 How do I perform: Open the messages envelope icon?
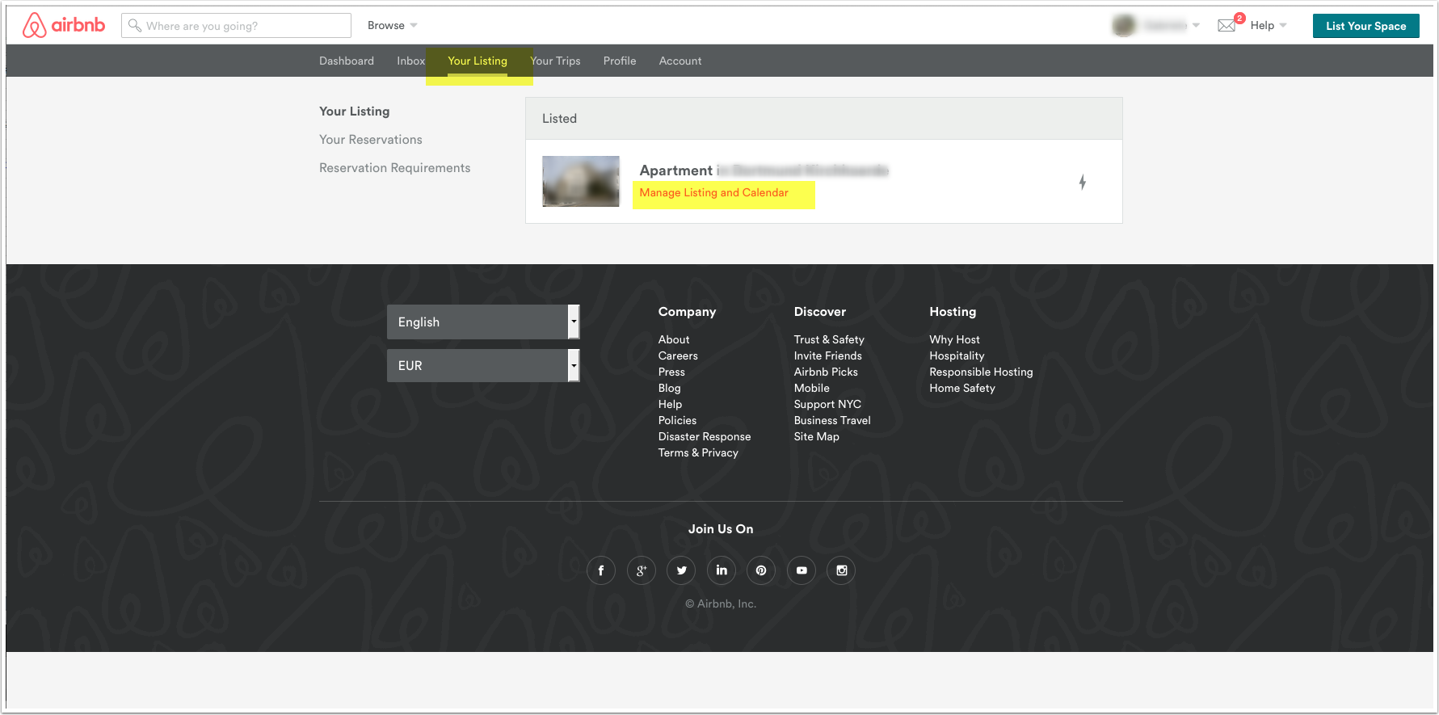coord(1227,25)
